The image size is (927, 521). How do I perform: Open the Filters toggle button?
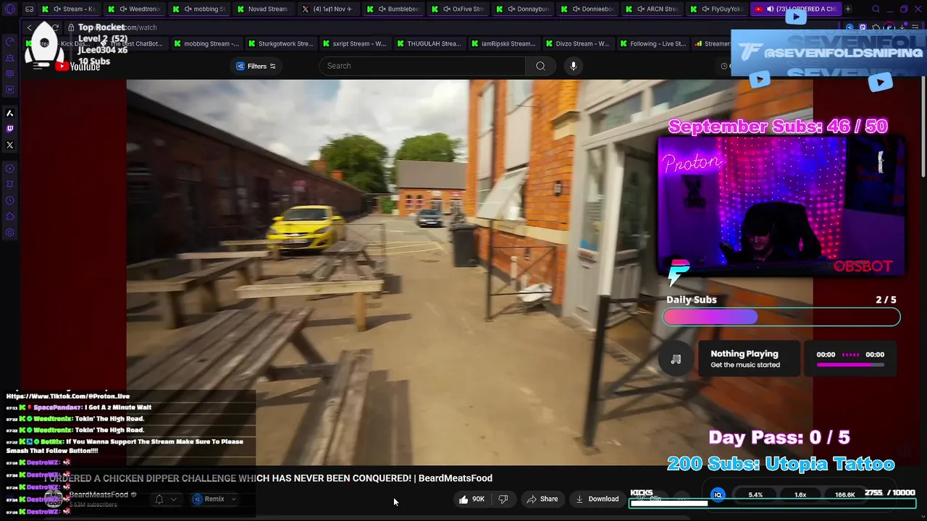click(256, 66)
